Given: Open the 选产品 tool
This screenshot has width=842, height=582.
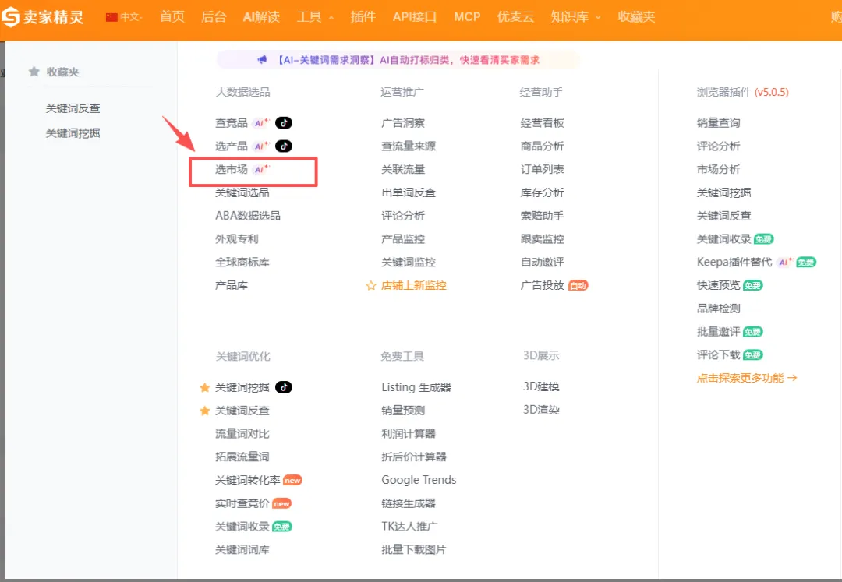Looking at the screenshot, I should 231,146.
